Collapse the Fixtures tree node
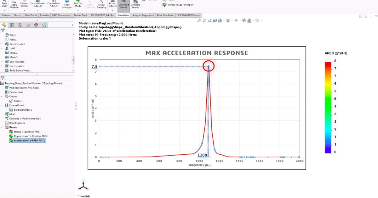 click(2, 96)
